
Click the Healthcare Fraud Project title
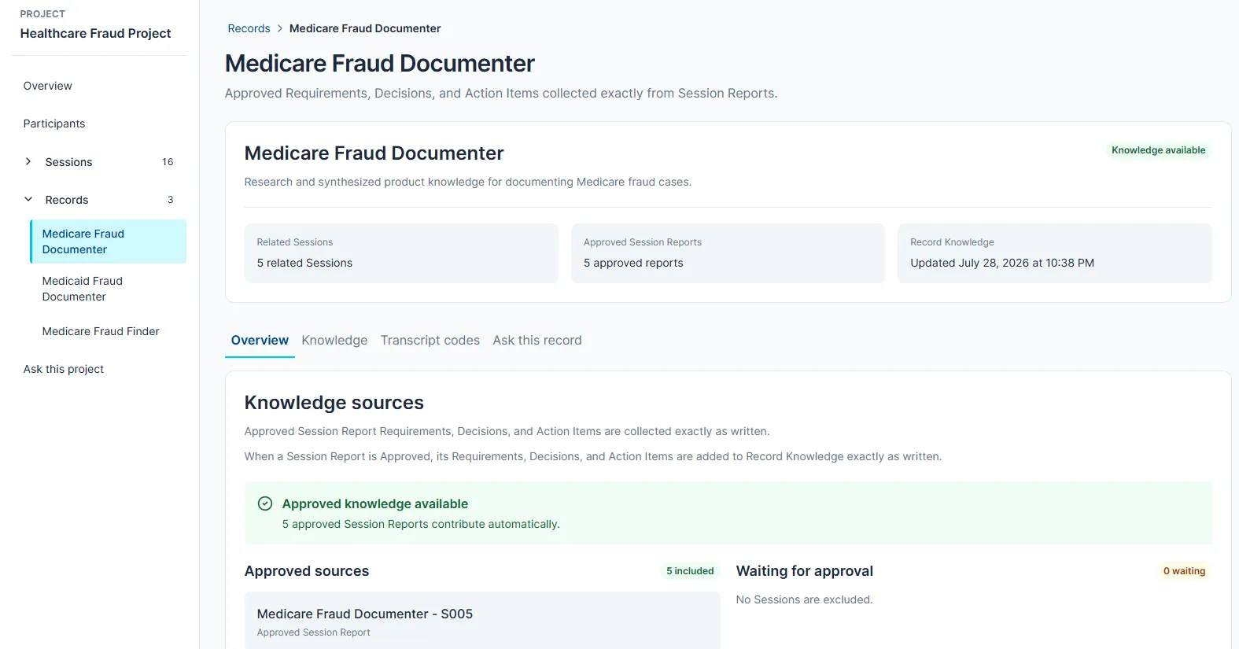point(95,33)
